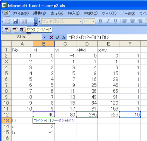
Task: Open the SUM function name box dropdown
Action: pos(44,37)
